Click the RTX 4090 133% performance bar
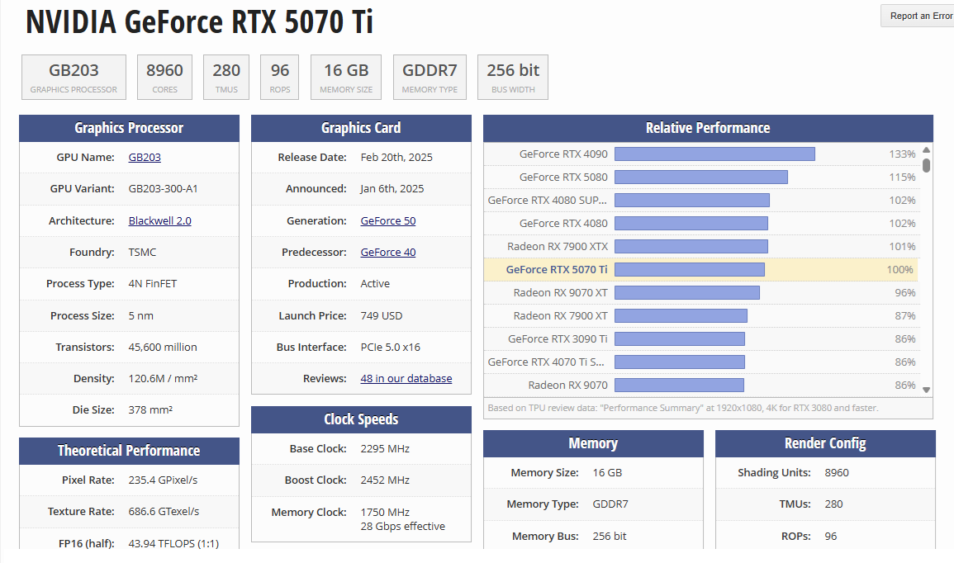 [715, 154]
